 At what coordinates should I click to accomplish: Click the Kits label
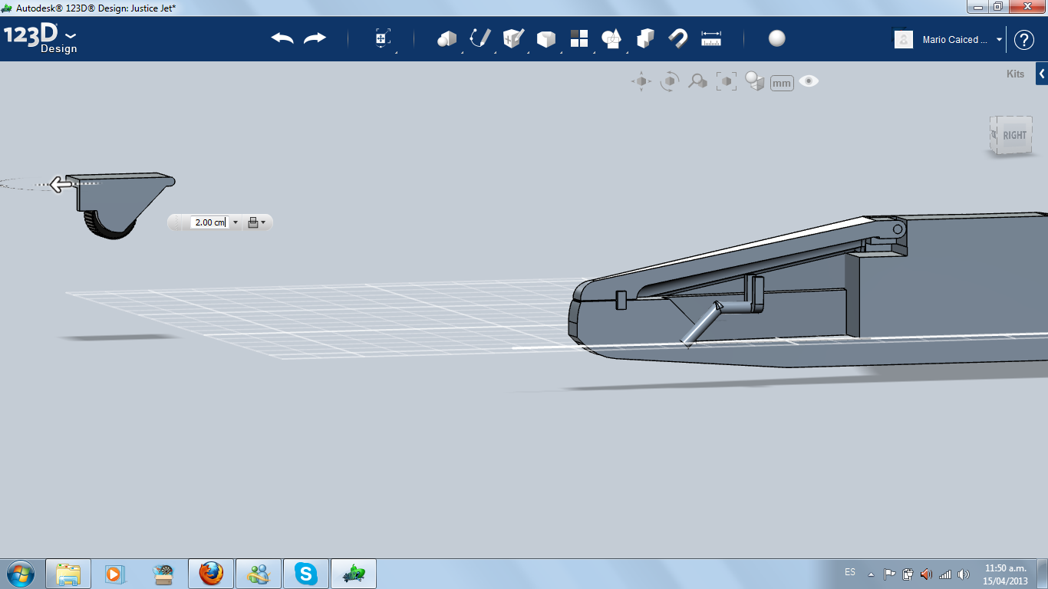1015,74
